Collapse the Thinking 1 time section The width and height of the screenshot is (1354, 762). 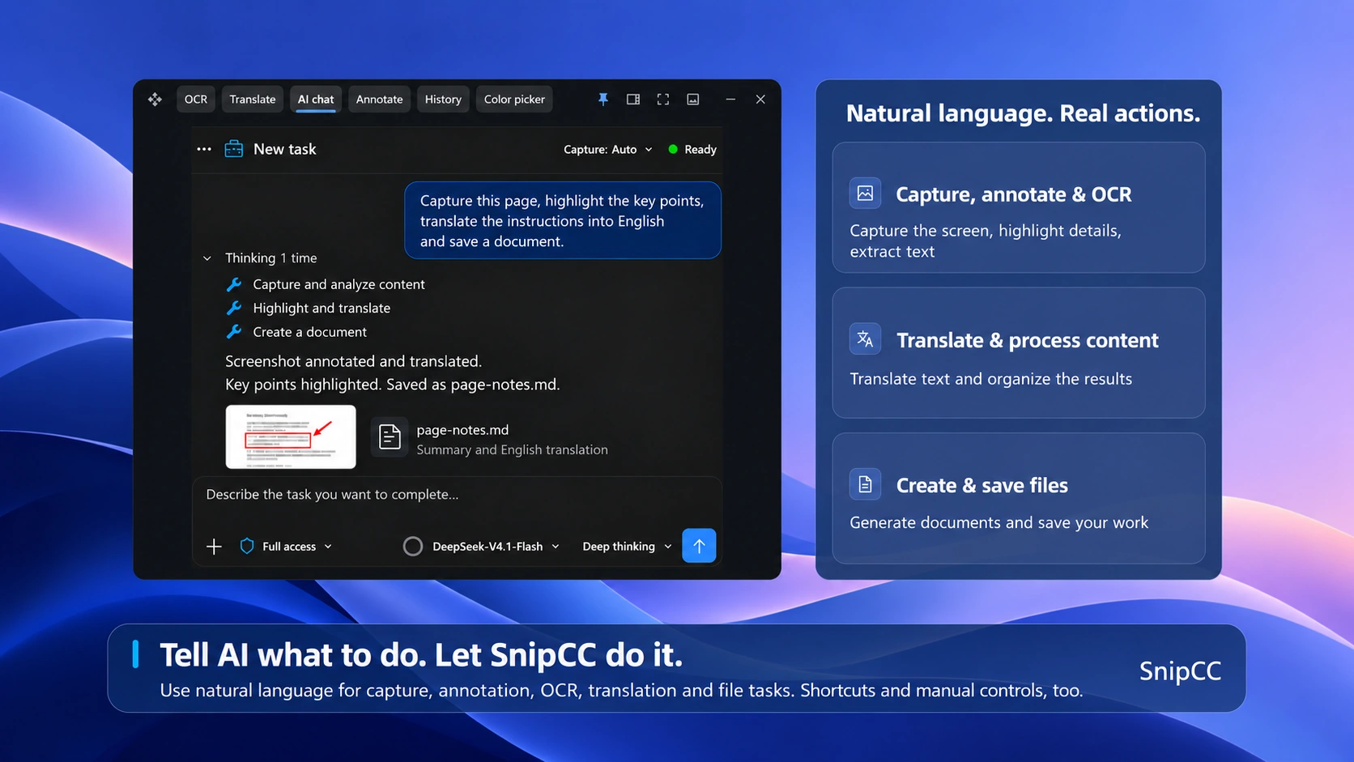point(207,258)
